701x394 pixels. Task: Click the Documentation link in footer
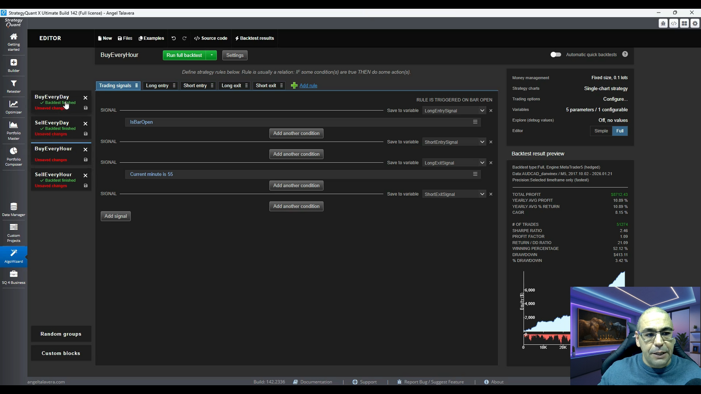tap(312, 382)
